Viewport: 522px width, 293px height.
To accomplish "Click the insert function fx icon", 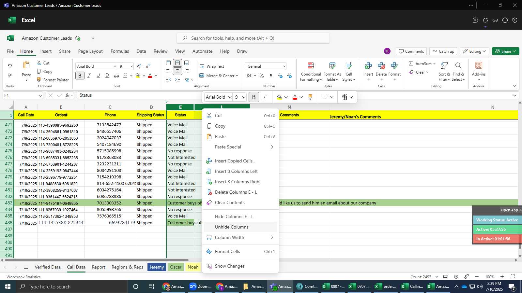I will coord(68,95).
